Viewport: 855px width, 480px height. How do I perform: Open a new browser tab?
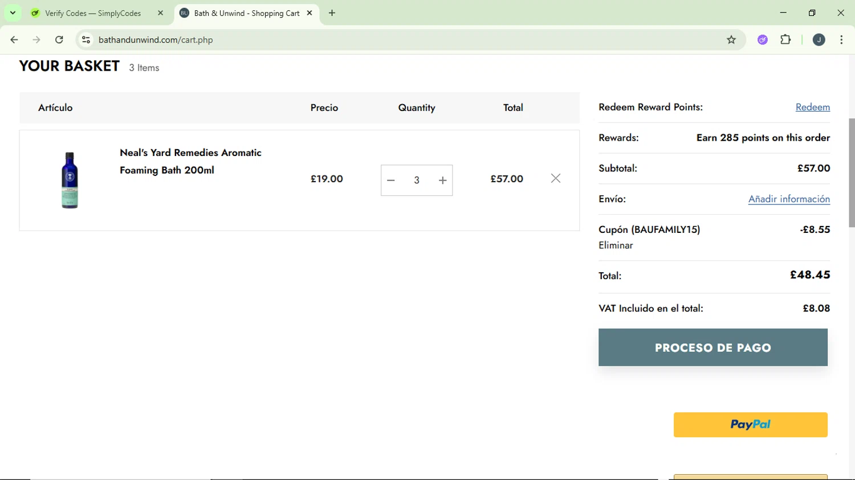332,13
